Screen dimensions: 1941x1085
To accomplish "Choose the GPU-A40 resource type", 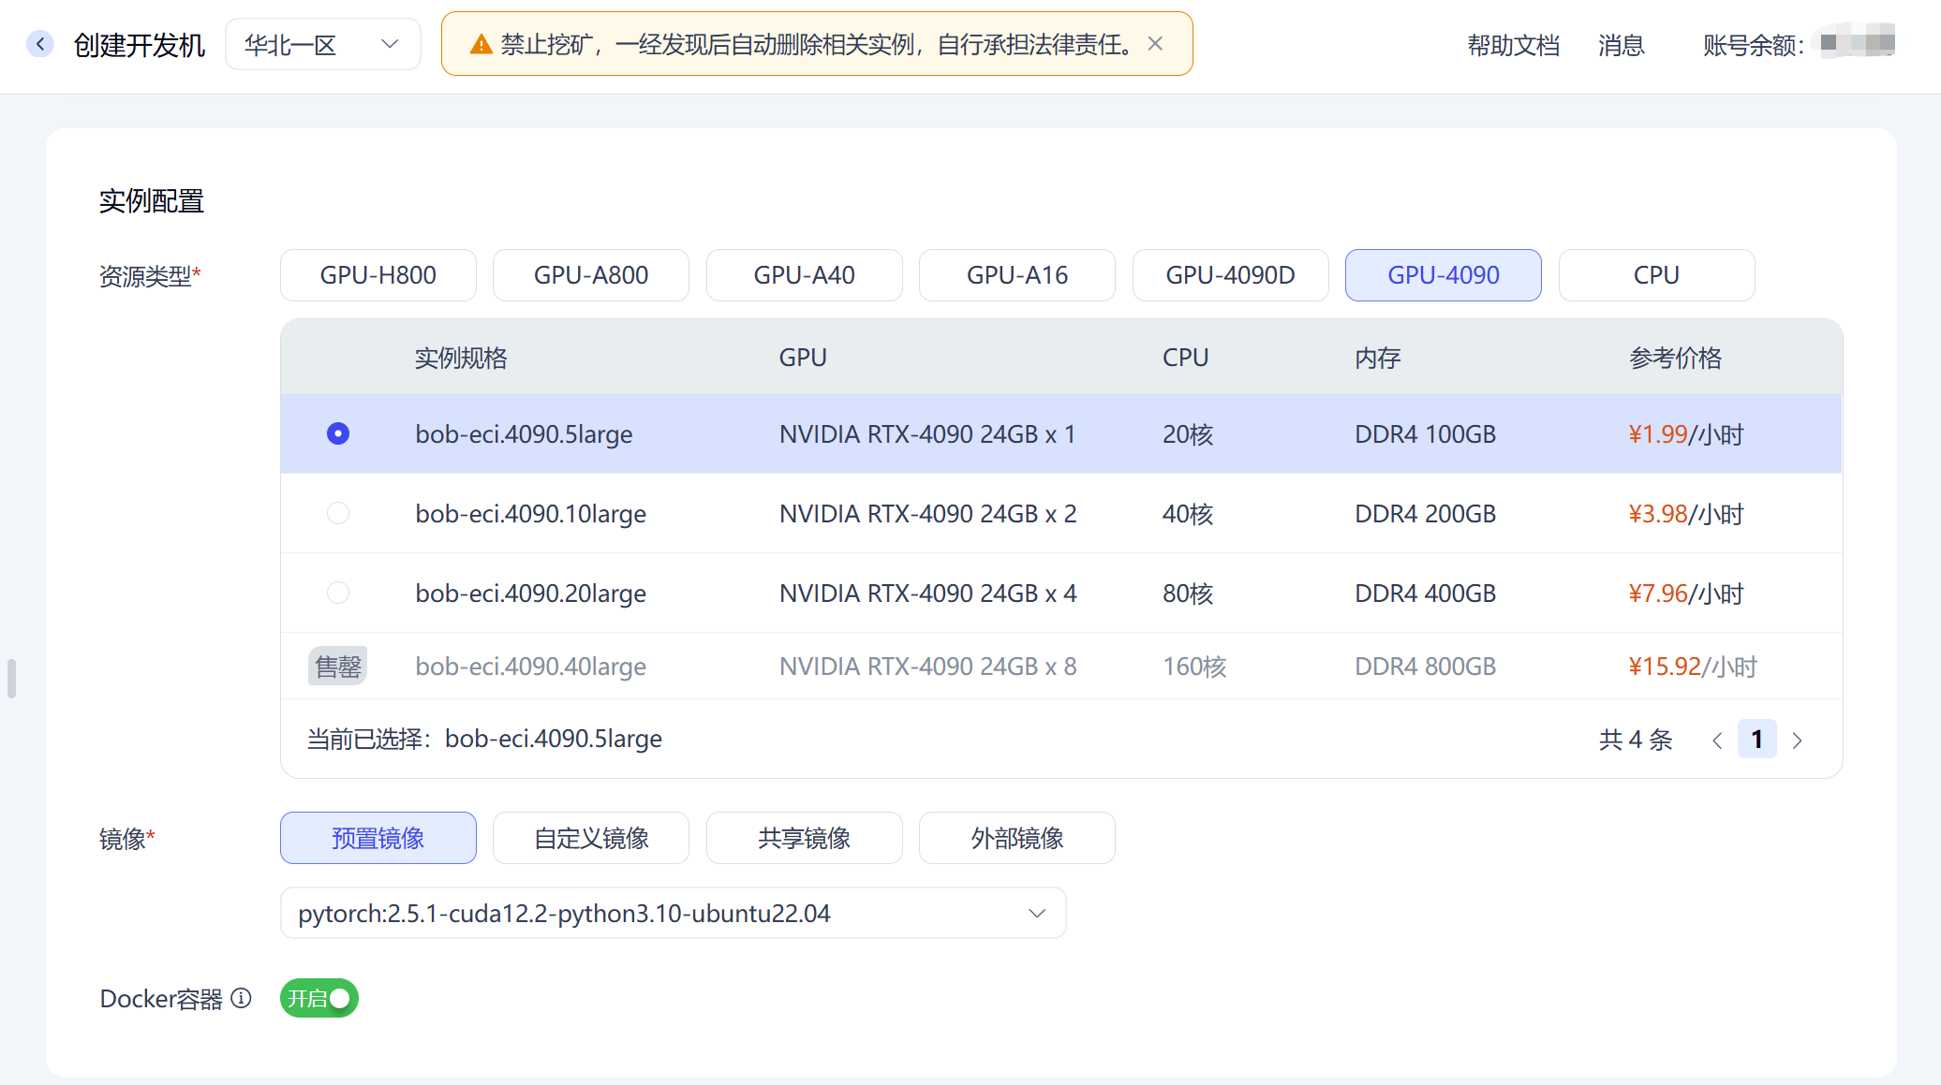I will coord(804,275).
